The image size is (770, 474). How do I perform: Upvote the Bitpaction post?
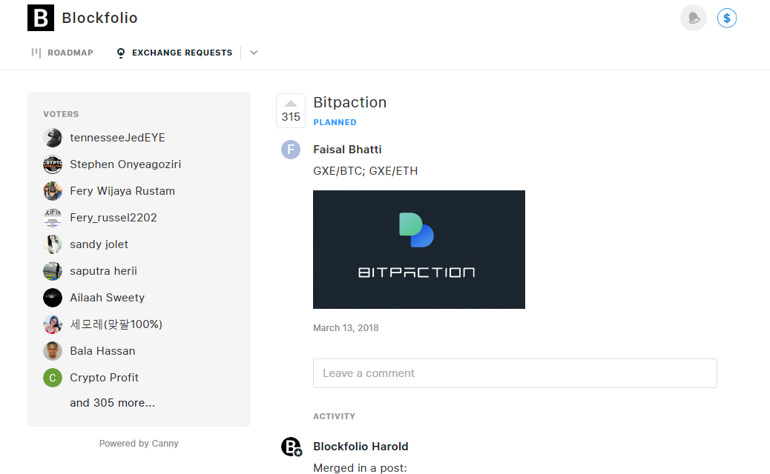[x=291, y=111]
